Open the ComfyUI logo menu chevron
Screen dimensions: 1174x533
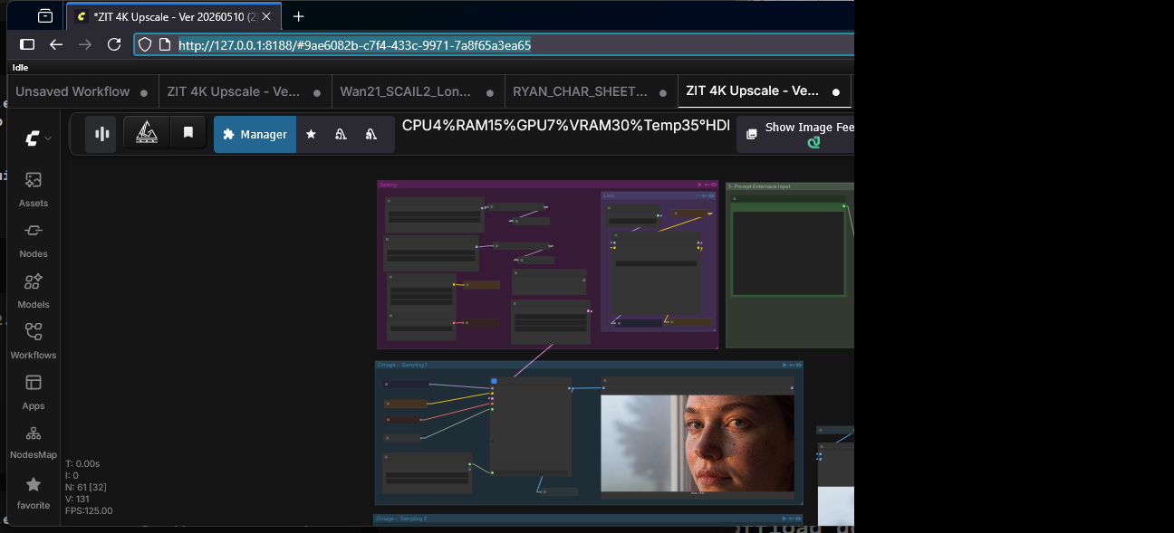pyautogui.click(x=48, y=138)
